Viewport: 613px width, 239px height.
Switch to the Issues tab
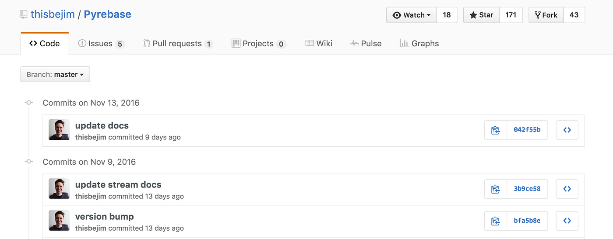[101, 44]
